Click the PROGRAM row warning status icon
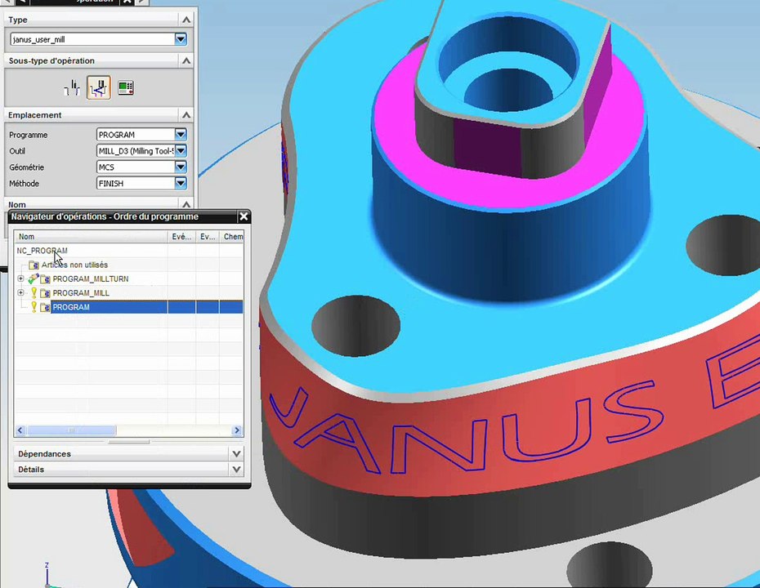Screen dimensions: 760x588 tap(34, 306)
